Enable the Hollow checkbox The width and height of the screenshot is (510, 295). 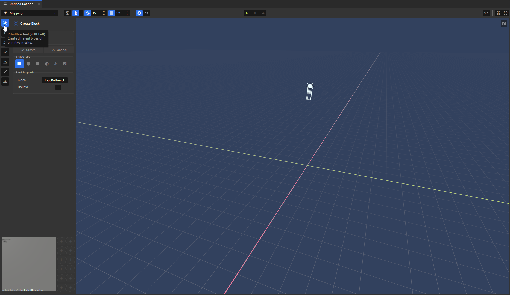click(x=58, y=87)
